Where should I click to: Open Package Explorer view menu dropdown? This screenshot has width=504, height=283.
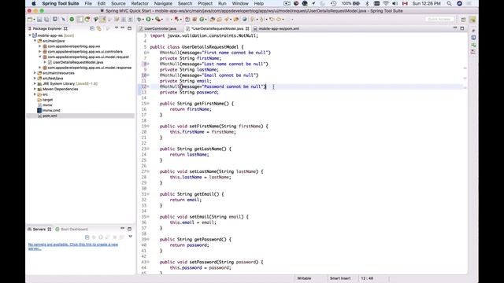(x=117, y=28)
